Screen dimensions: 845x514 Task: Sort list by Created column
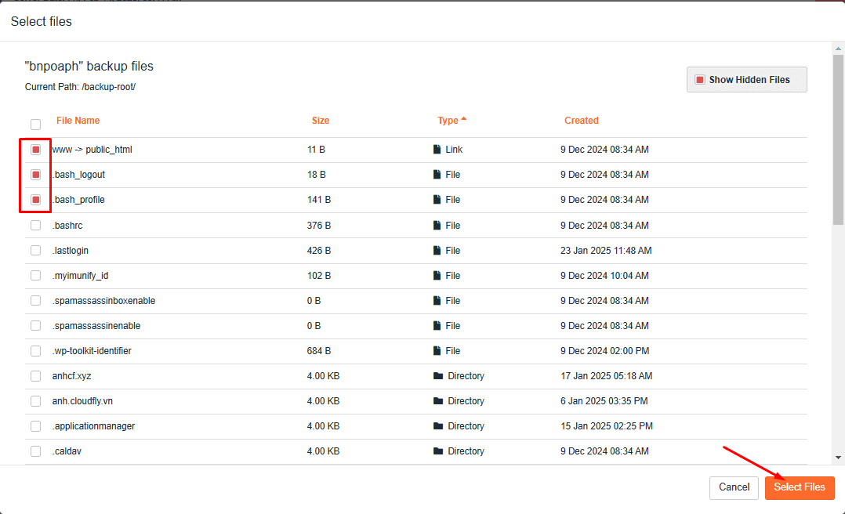click(581, 121)
